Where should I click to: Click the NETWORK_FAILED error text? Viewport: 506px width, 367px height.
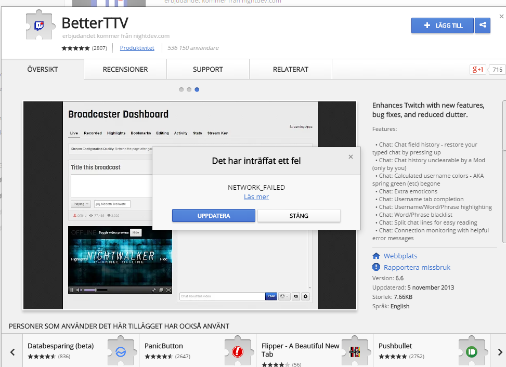pos(256,187)
